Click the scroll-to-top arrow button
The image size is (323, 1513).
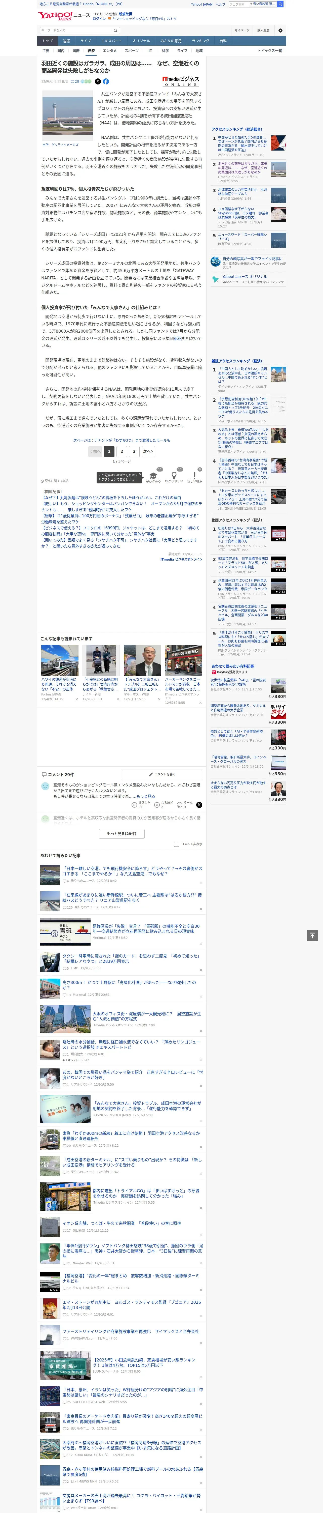(x=312, y=936)
